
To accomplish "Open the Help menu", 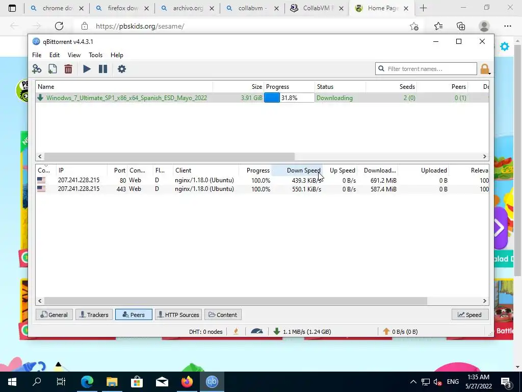I will coord(117,55).
